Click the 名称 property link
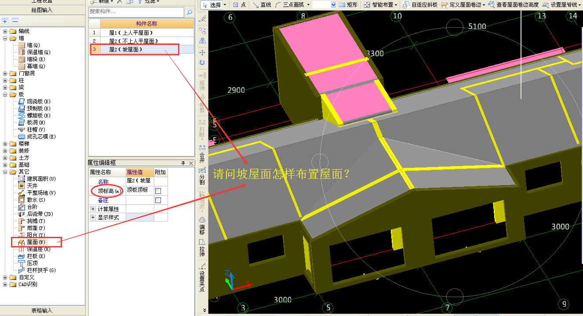Viewport: 583px width, 316px height. pyautogui.click(x=103, y=182)
